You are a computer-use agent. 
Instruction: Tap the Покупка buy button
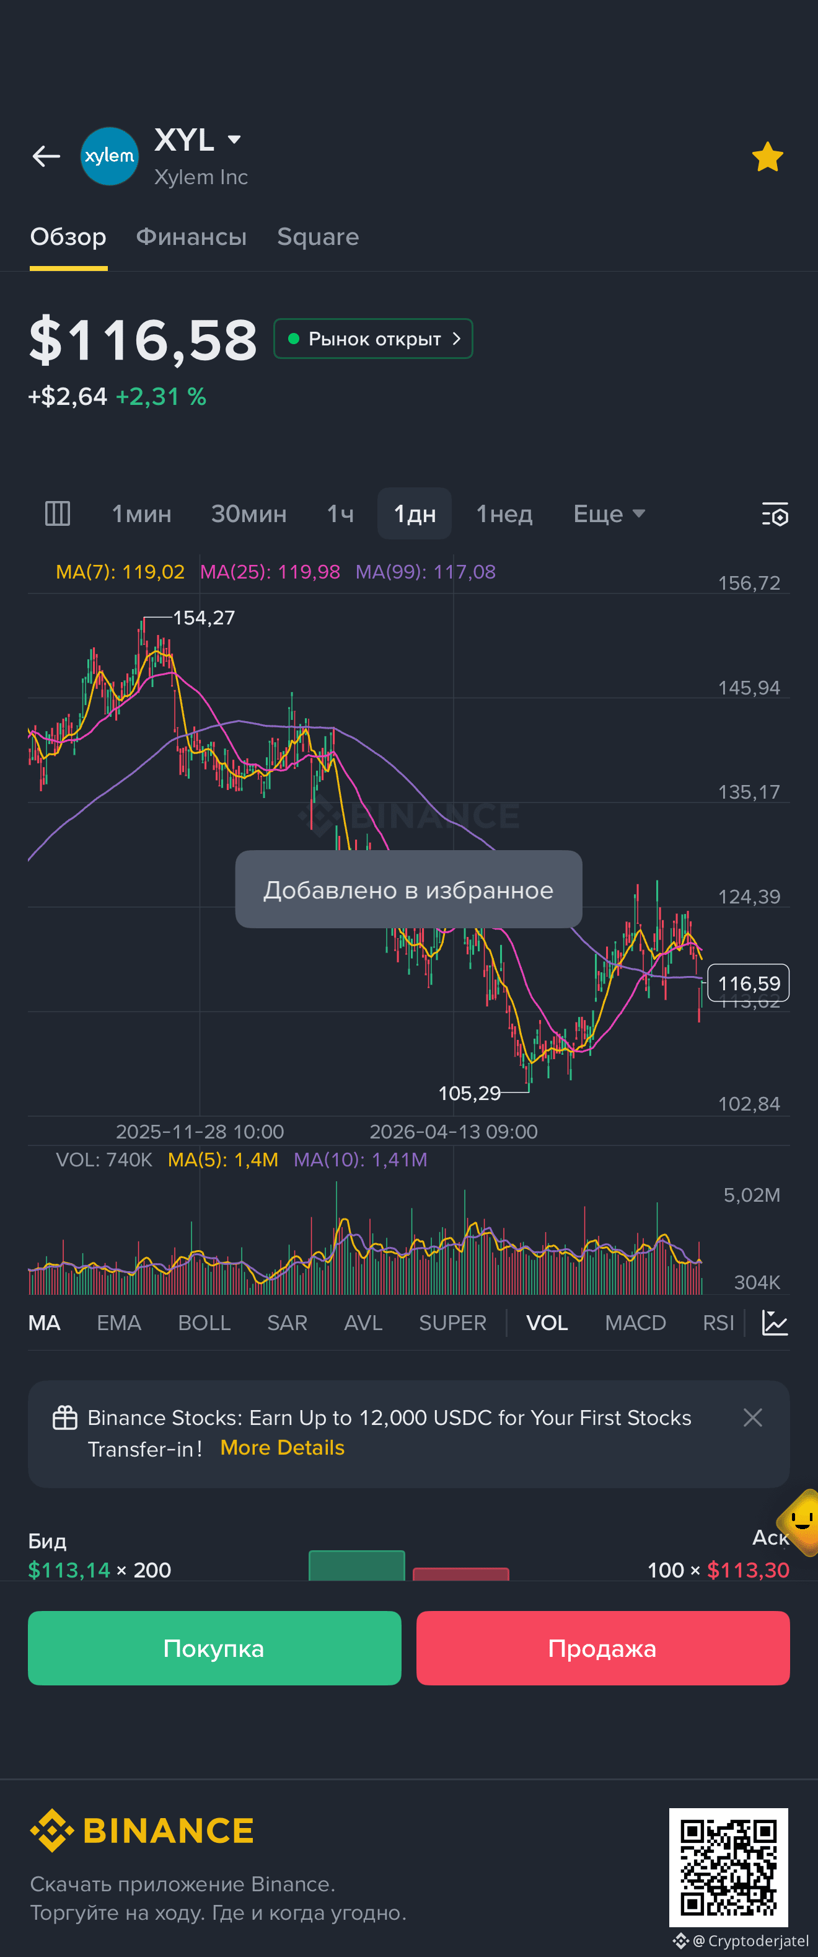pyautogui.click(x=215, y=1648)
